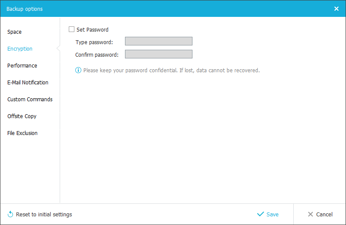Open the E-Mail Notification section
Image resolution: width=346 pixels, height=225 pixels.
[28, 83]
